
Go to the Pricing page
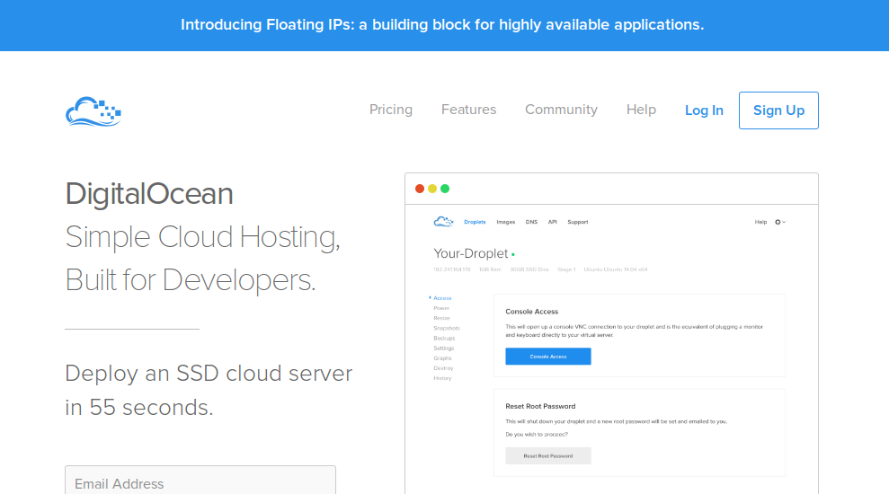(391, 110)
